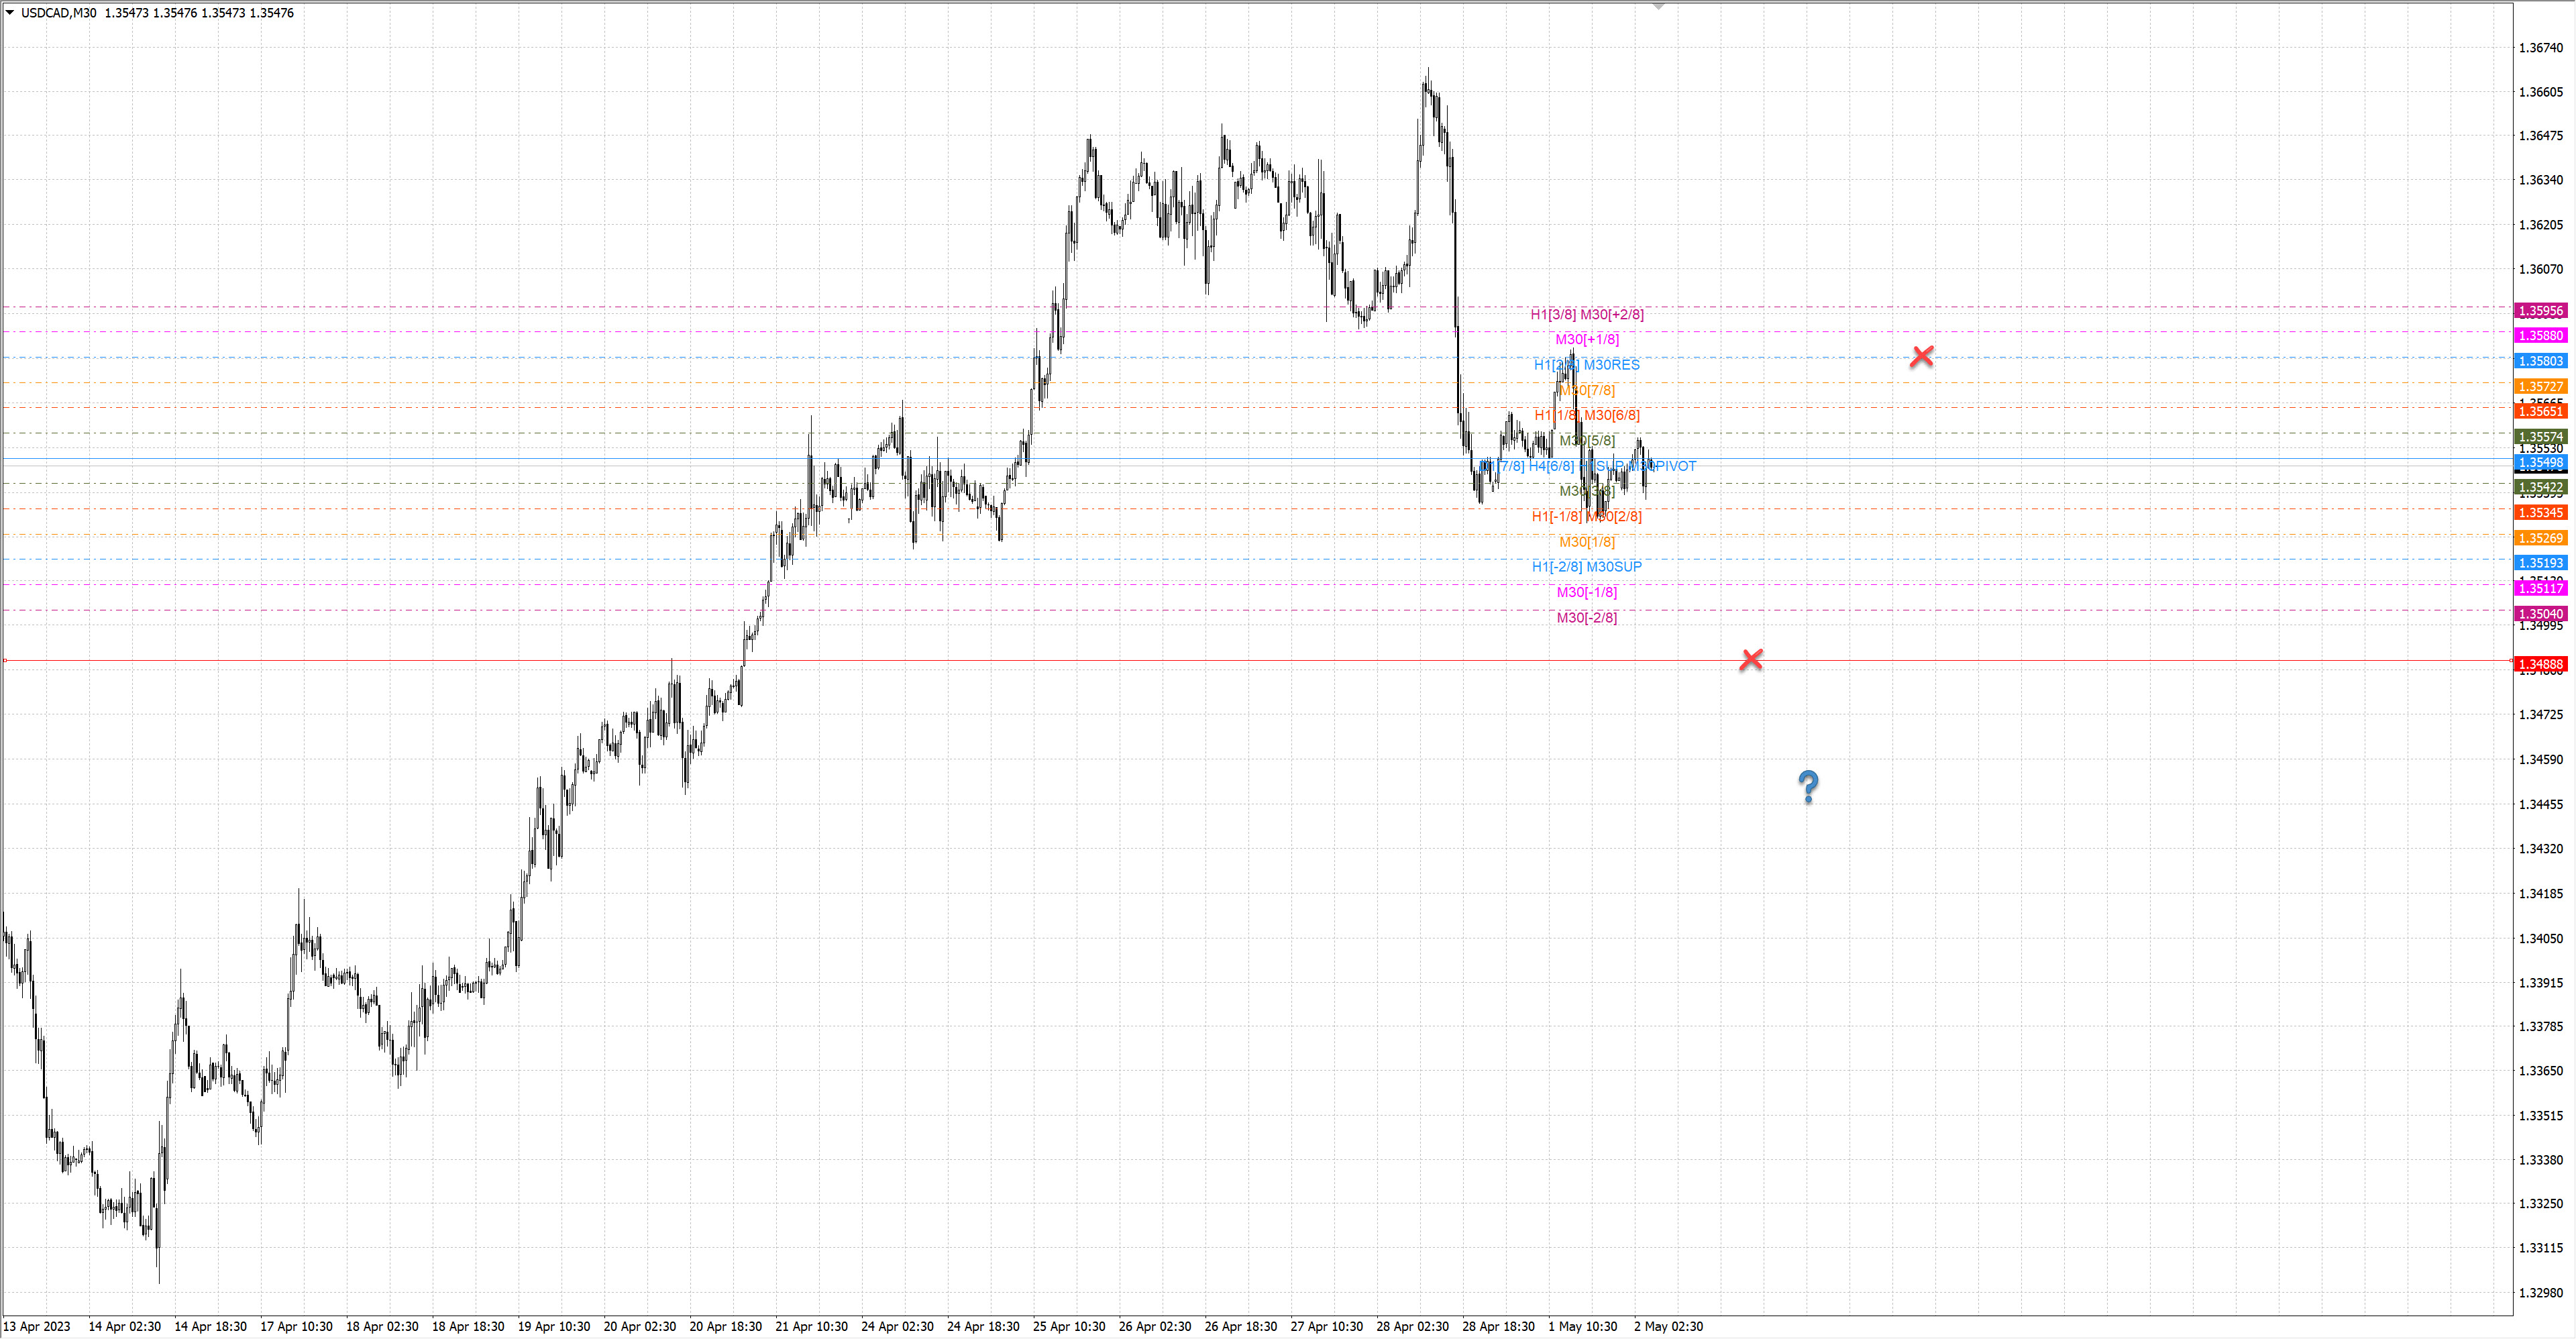Click the M30[-2/8] level text
The width and height of the screenshot is (2576, 1339).
1586,617
